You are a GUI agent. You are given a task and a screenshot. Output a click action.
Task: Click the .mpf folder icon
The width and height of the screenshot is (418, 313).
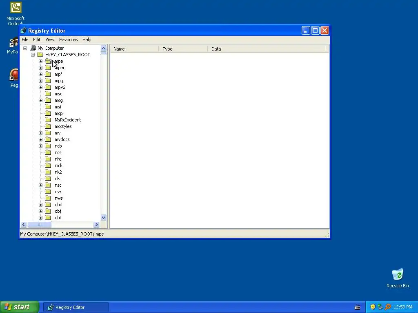coord(48,74)
